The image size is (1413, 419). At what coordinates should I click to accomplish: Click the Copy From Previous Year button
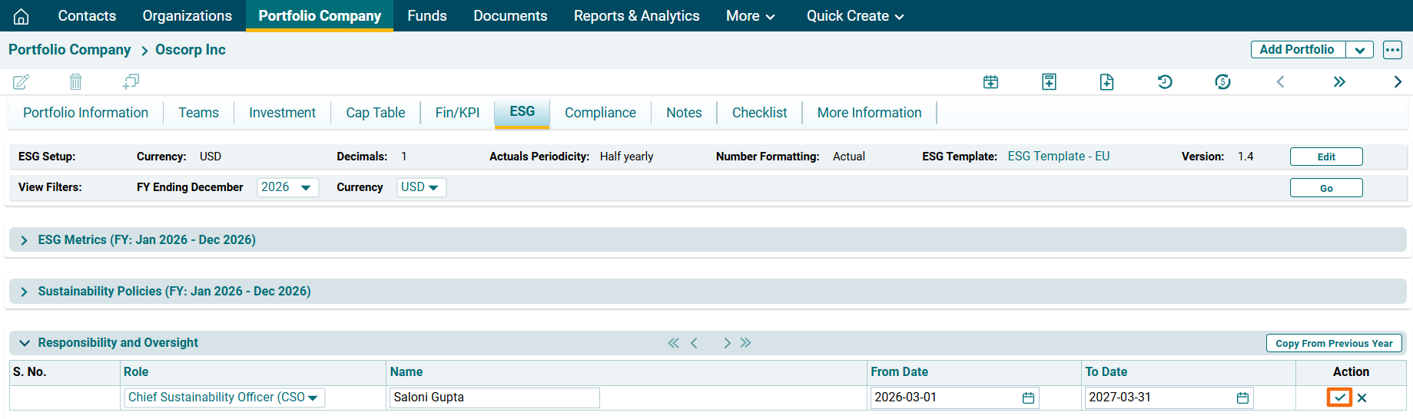point(1333,343)
